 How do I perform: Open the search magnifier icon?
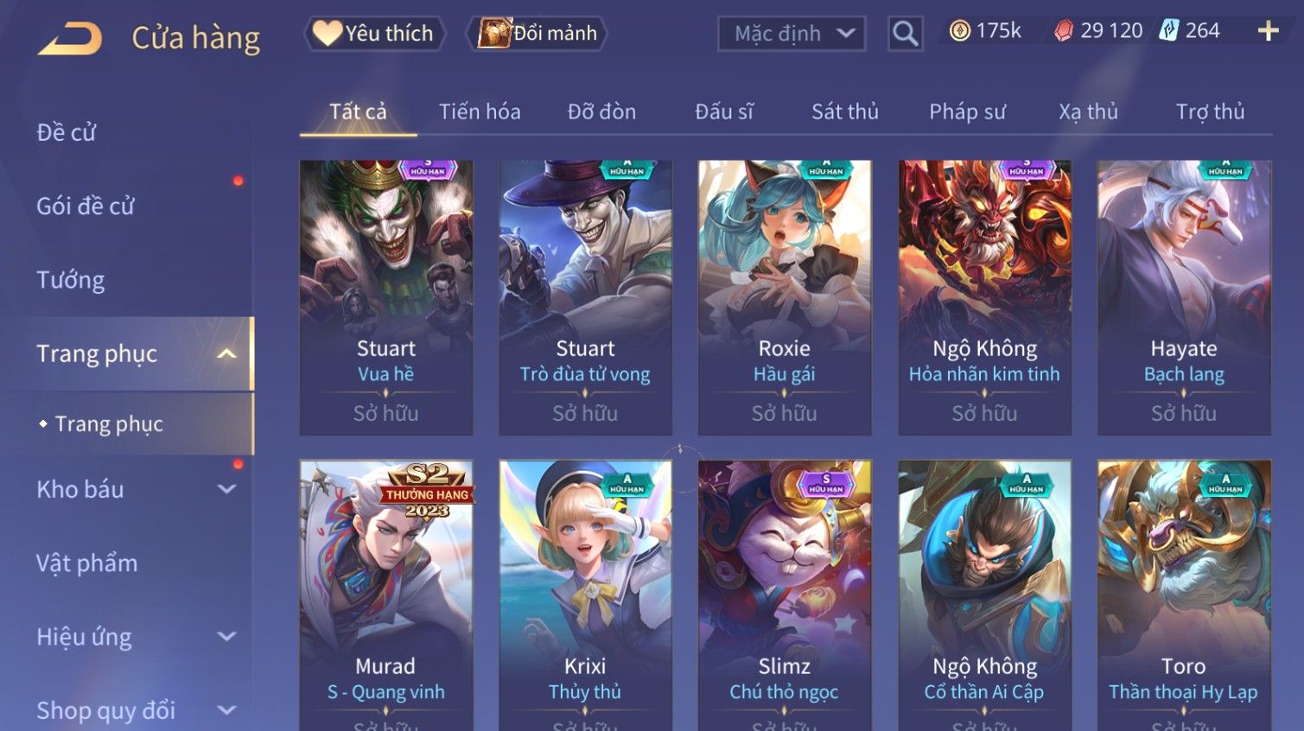[x=905, y=34]
